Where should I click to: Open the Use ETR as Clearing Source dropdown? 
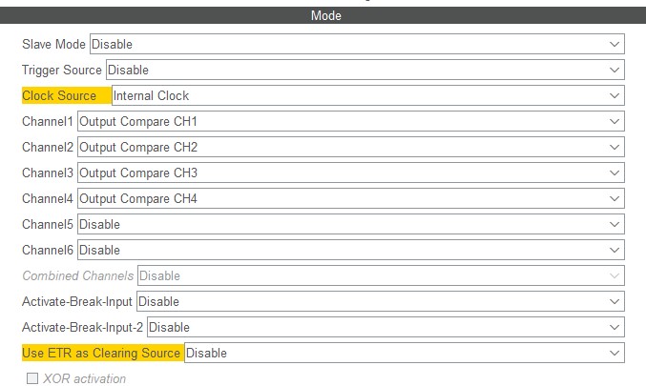pyautogui.click(x=404, y=353)
